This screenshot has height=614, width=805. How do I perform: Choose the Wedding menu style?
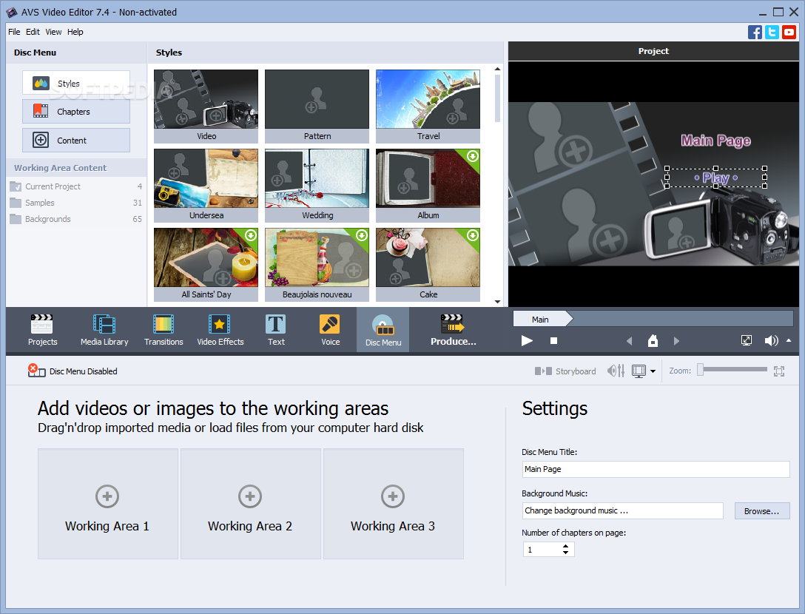[317, 185]
